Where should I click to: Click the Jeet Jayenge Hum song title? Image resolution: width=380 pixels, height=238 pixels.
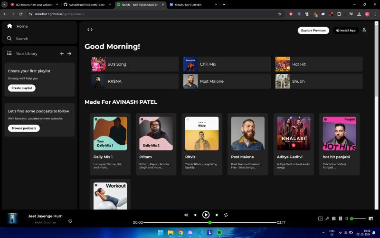(x=45, y=216)
